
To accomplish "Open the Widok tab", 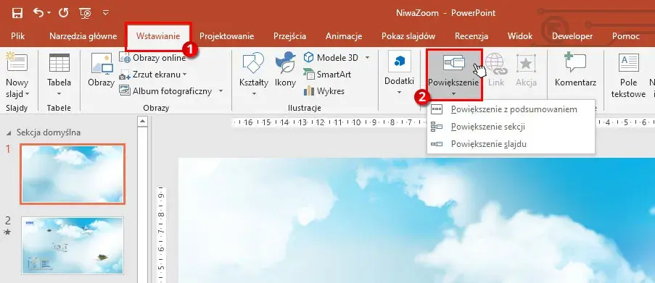I will point(520,36).
